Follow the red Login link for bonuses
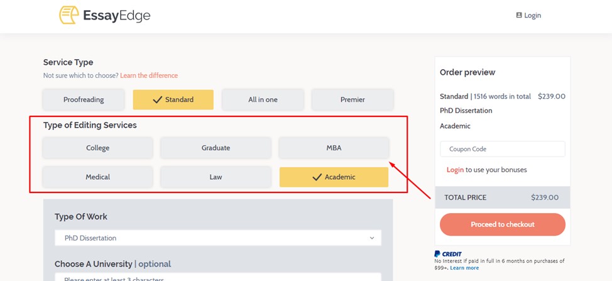Viewport: 612px width, 281px height. point(455,170)
